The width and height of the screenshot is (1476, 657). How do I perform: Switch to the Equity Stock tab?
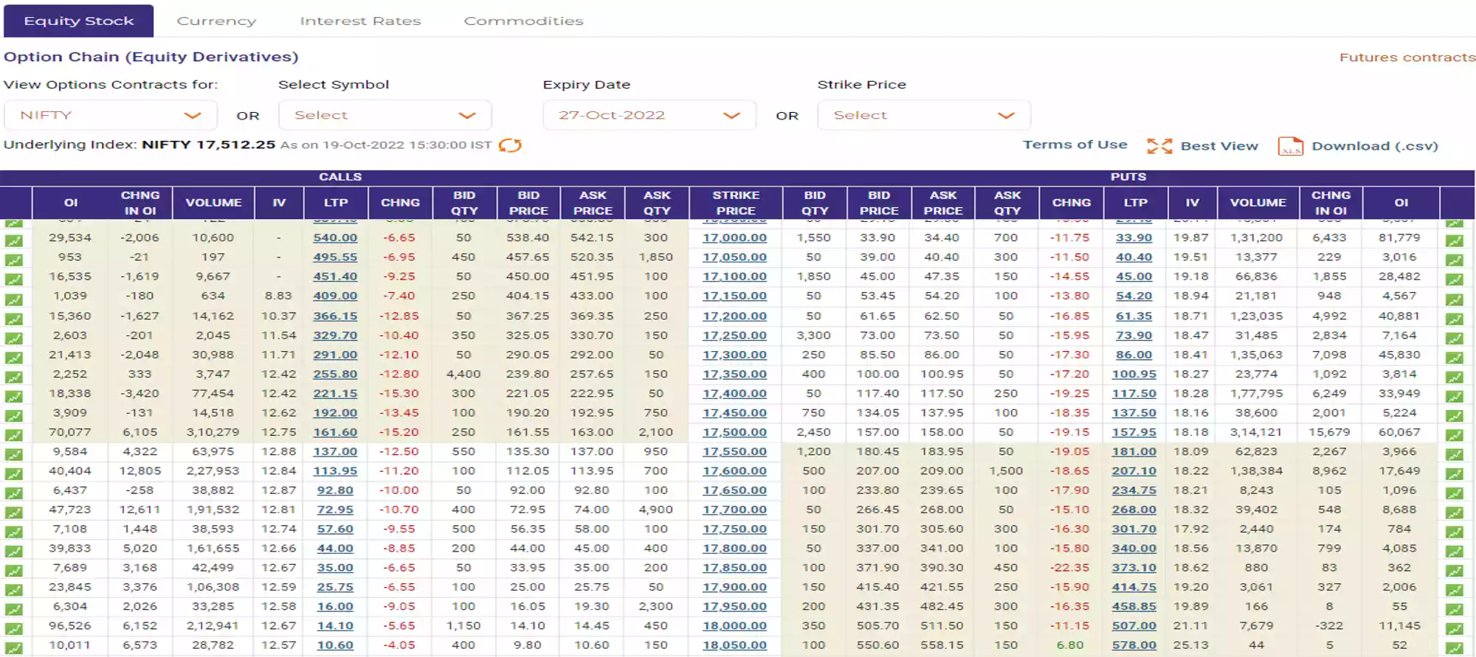[79, 21]
